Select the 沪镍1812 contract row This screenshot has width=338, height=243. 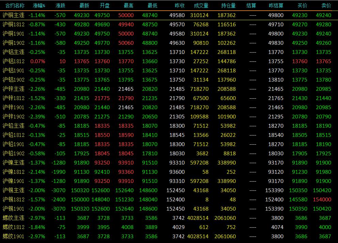169,172
